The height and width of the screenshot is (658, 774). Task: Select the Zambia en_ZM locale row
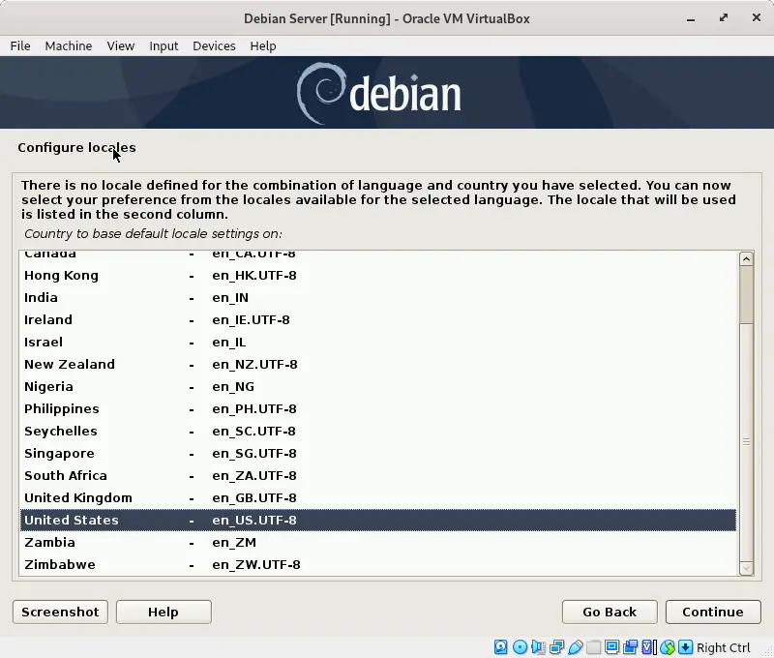(378, 543)
